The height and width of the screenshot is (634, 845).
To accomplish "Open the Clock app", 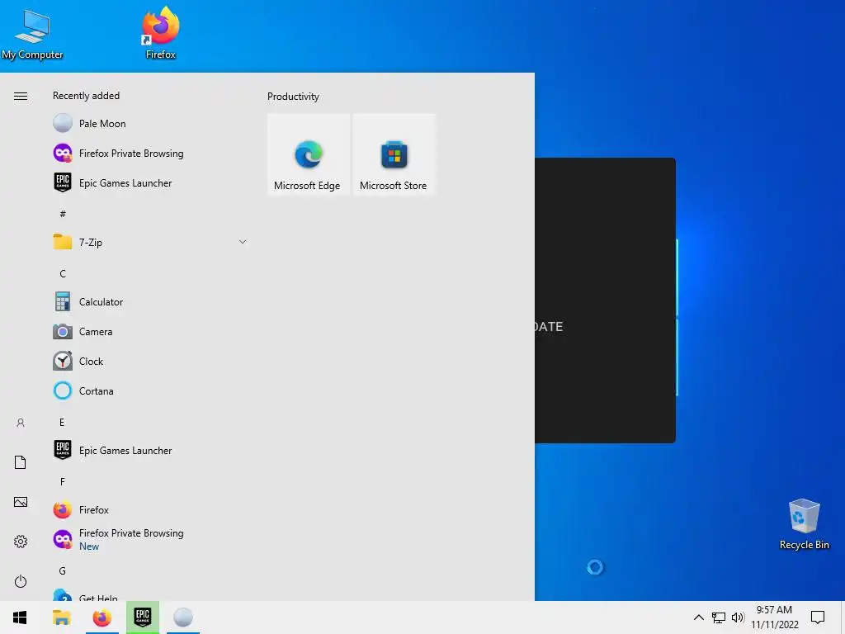I will pos(151,362).
